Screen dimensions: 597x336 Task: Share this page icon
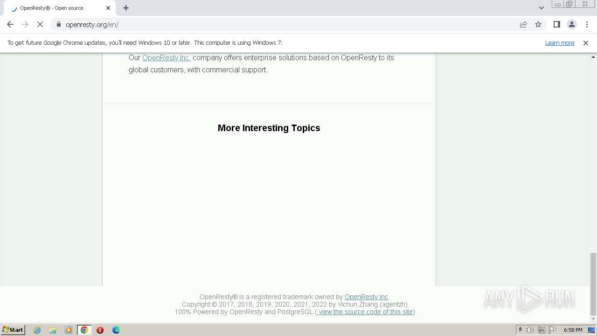523,25
